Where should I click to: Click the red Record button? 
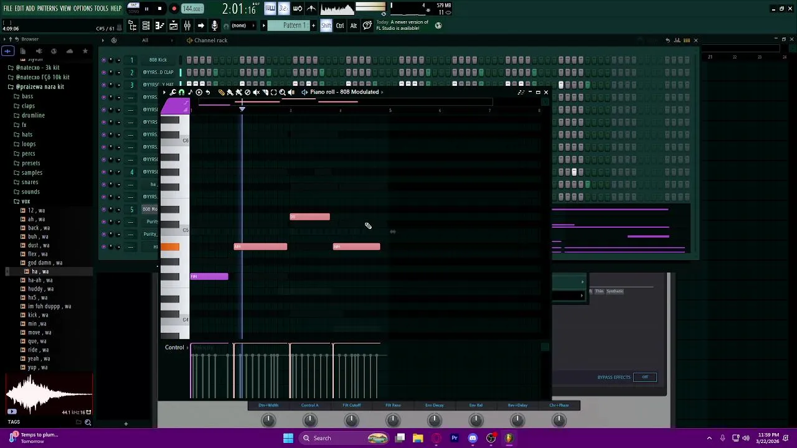(174, 9)
